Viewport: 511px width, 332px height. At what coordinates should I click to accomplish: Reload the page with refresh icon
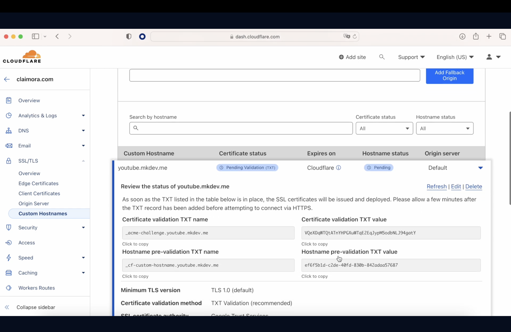355,36
